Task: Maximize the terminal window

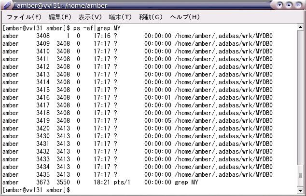Action: click(289, 5)
